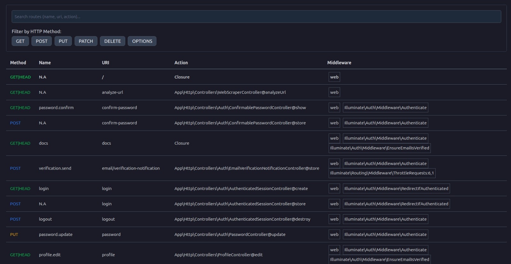Viewport: 511px width, 264px height.
Task: Click GET|HEAD method in docs row
Action: 20,143
